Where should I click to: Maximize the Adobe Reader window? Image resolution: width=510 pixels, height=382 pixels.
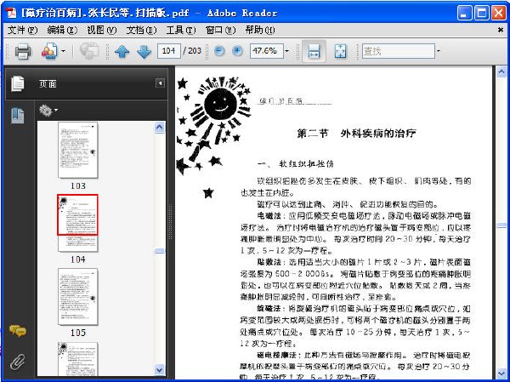click(x=481, y=13)
